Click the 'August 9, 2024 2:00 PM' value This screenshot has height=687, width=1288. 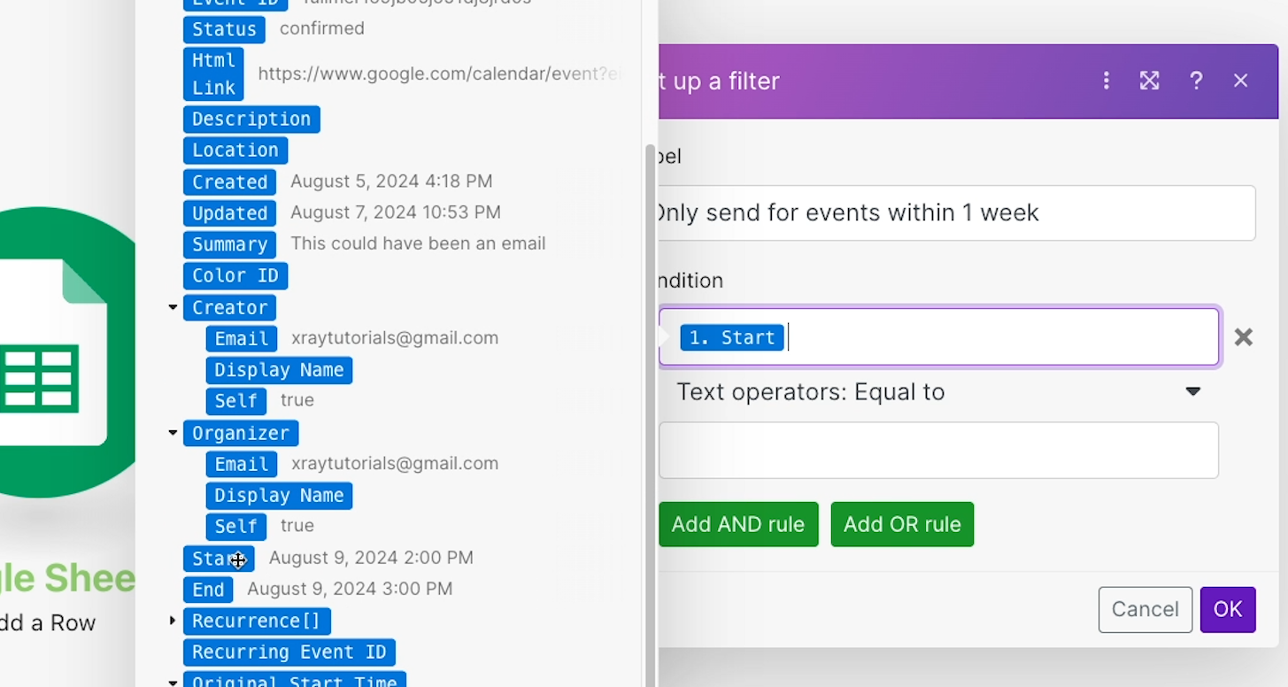coord(371,558)
